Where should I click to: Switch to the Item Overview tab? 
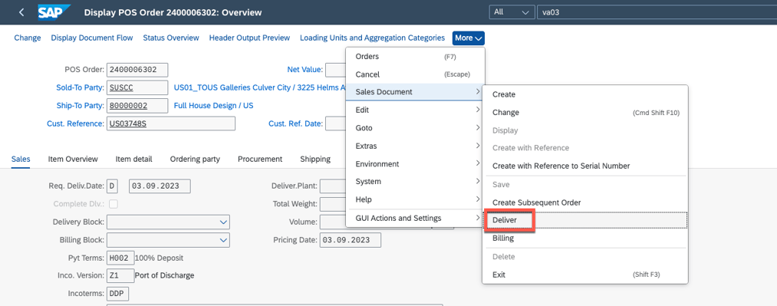point(73,159)
